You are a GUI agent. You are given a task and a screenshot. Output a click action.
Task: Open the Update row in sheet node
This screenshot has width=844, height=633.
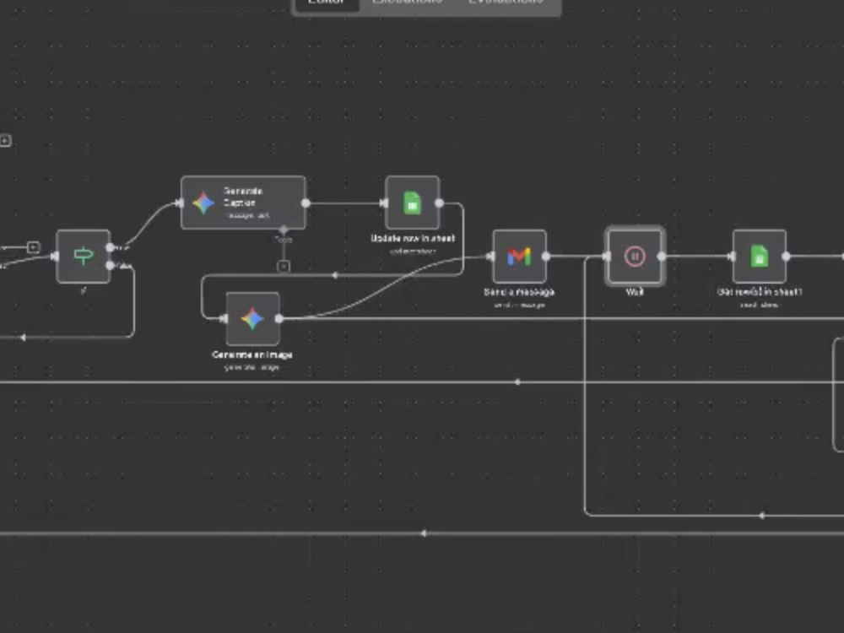413,203
